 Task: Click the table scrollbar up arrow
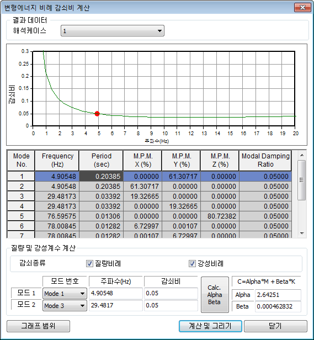tap(302, 155)
